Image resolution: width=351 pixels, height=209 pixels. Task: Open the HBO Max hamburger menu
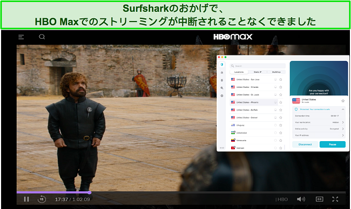(x=21, y=37)
